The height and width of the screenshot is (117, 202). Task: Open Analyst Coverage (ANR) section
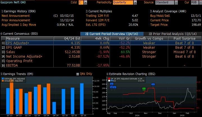[168, 11]
